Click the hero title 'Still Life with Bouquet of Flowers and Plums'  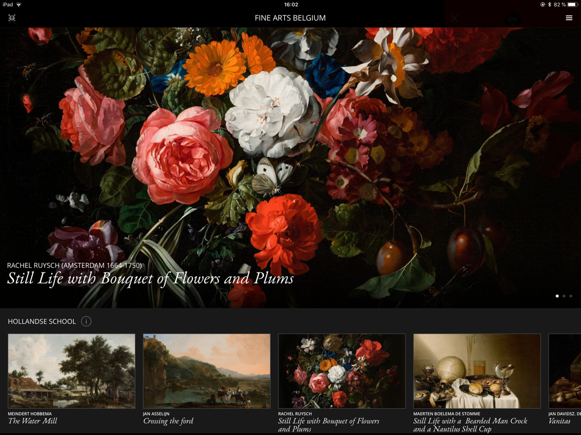[150, 278]
